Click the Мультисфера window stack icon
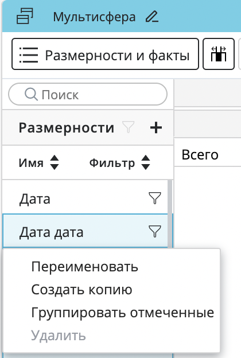Image resolution: width=241 pixels, height=358 pixels. [25, 16]
